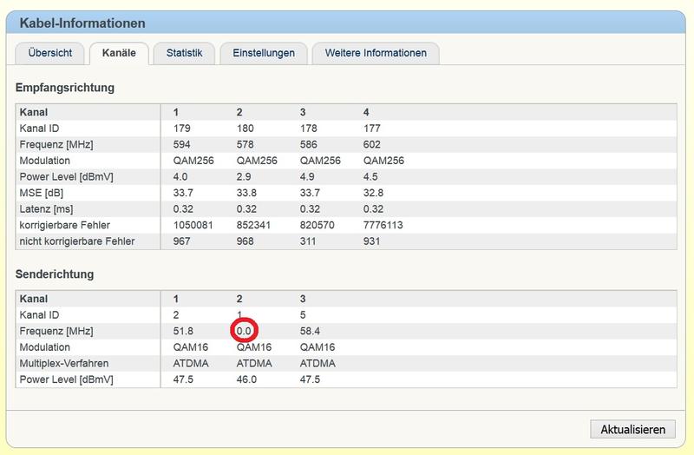The image size is (694, 455).
Task: Go to the Einstellungen tab
Action: tap(264, 53)
